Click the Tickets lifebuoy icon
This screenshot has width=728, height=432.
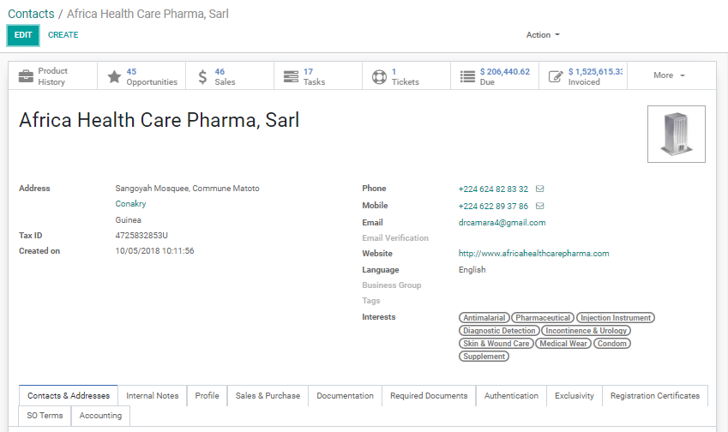pos(379,76)
